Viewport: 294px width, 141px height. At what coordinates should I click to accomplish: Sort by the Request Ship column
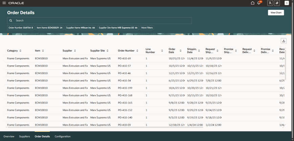(217, 51)
